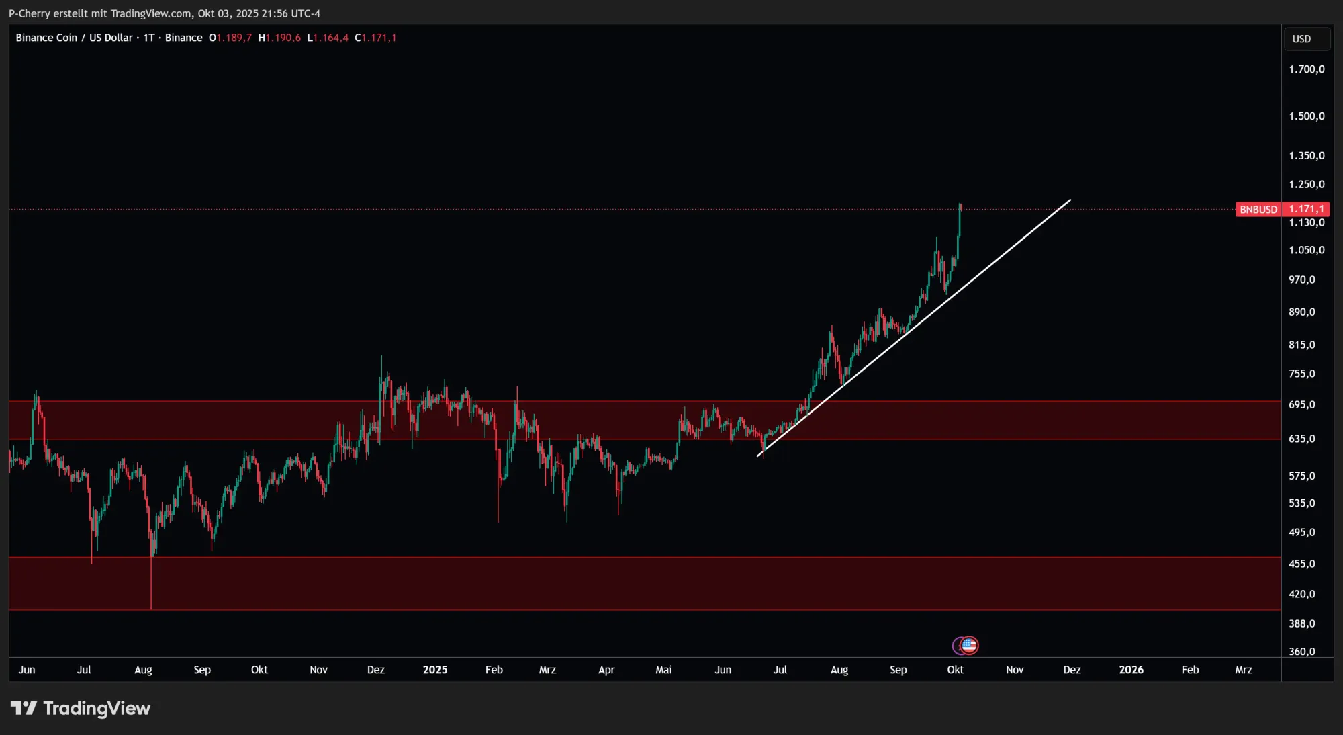Click the red BNBUSD symbol tag
Image resolution: width=1343 pixels, height=735 pixels.
point(1258,210)
